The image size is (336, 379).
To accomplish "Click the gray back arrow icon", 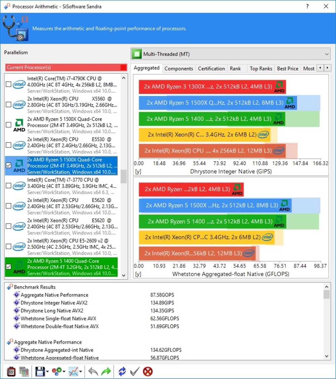I will [x=93, y=372].
